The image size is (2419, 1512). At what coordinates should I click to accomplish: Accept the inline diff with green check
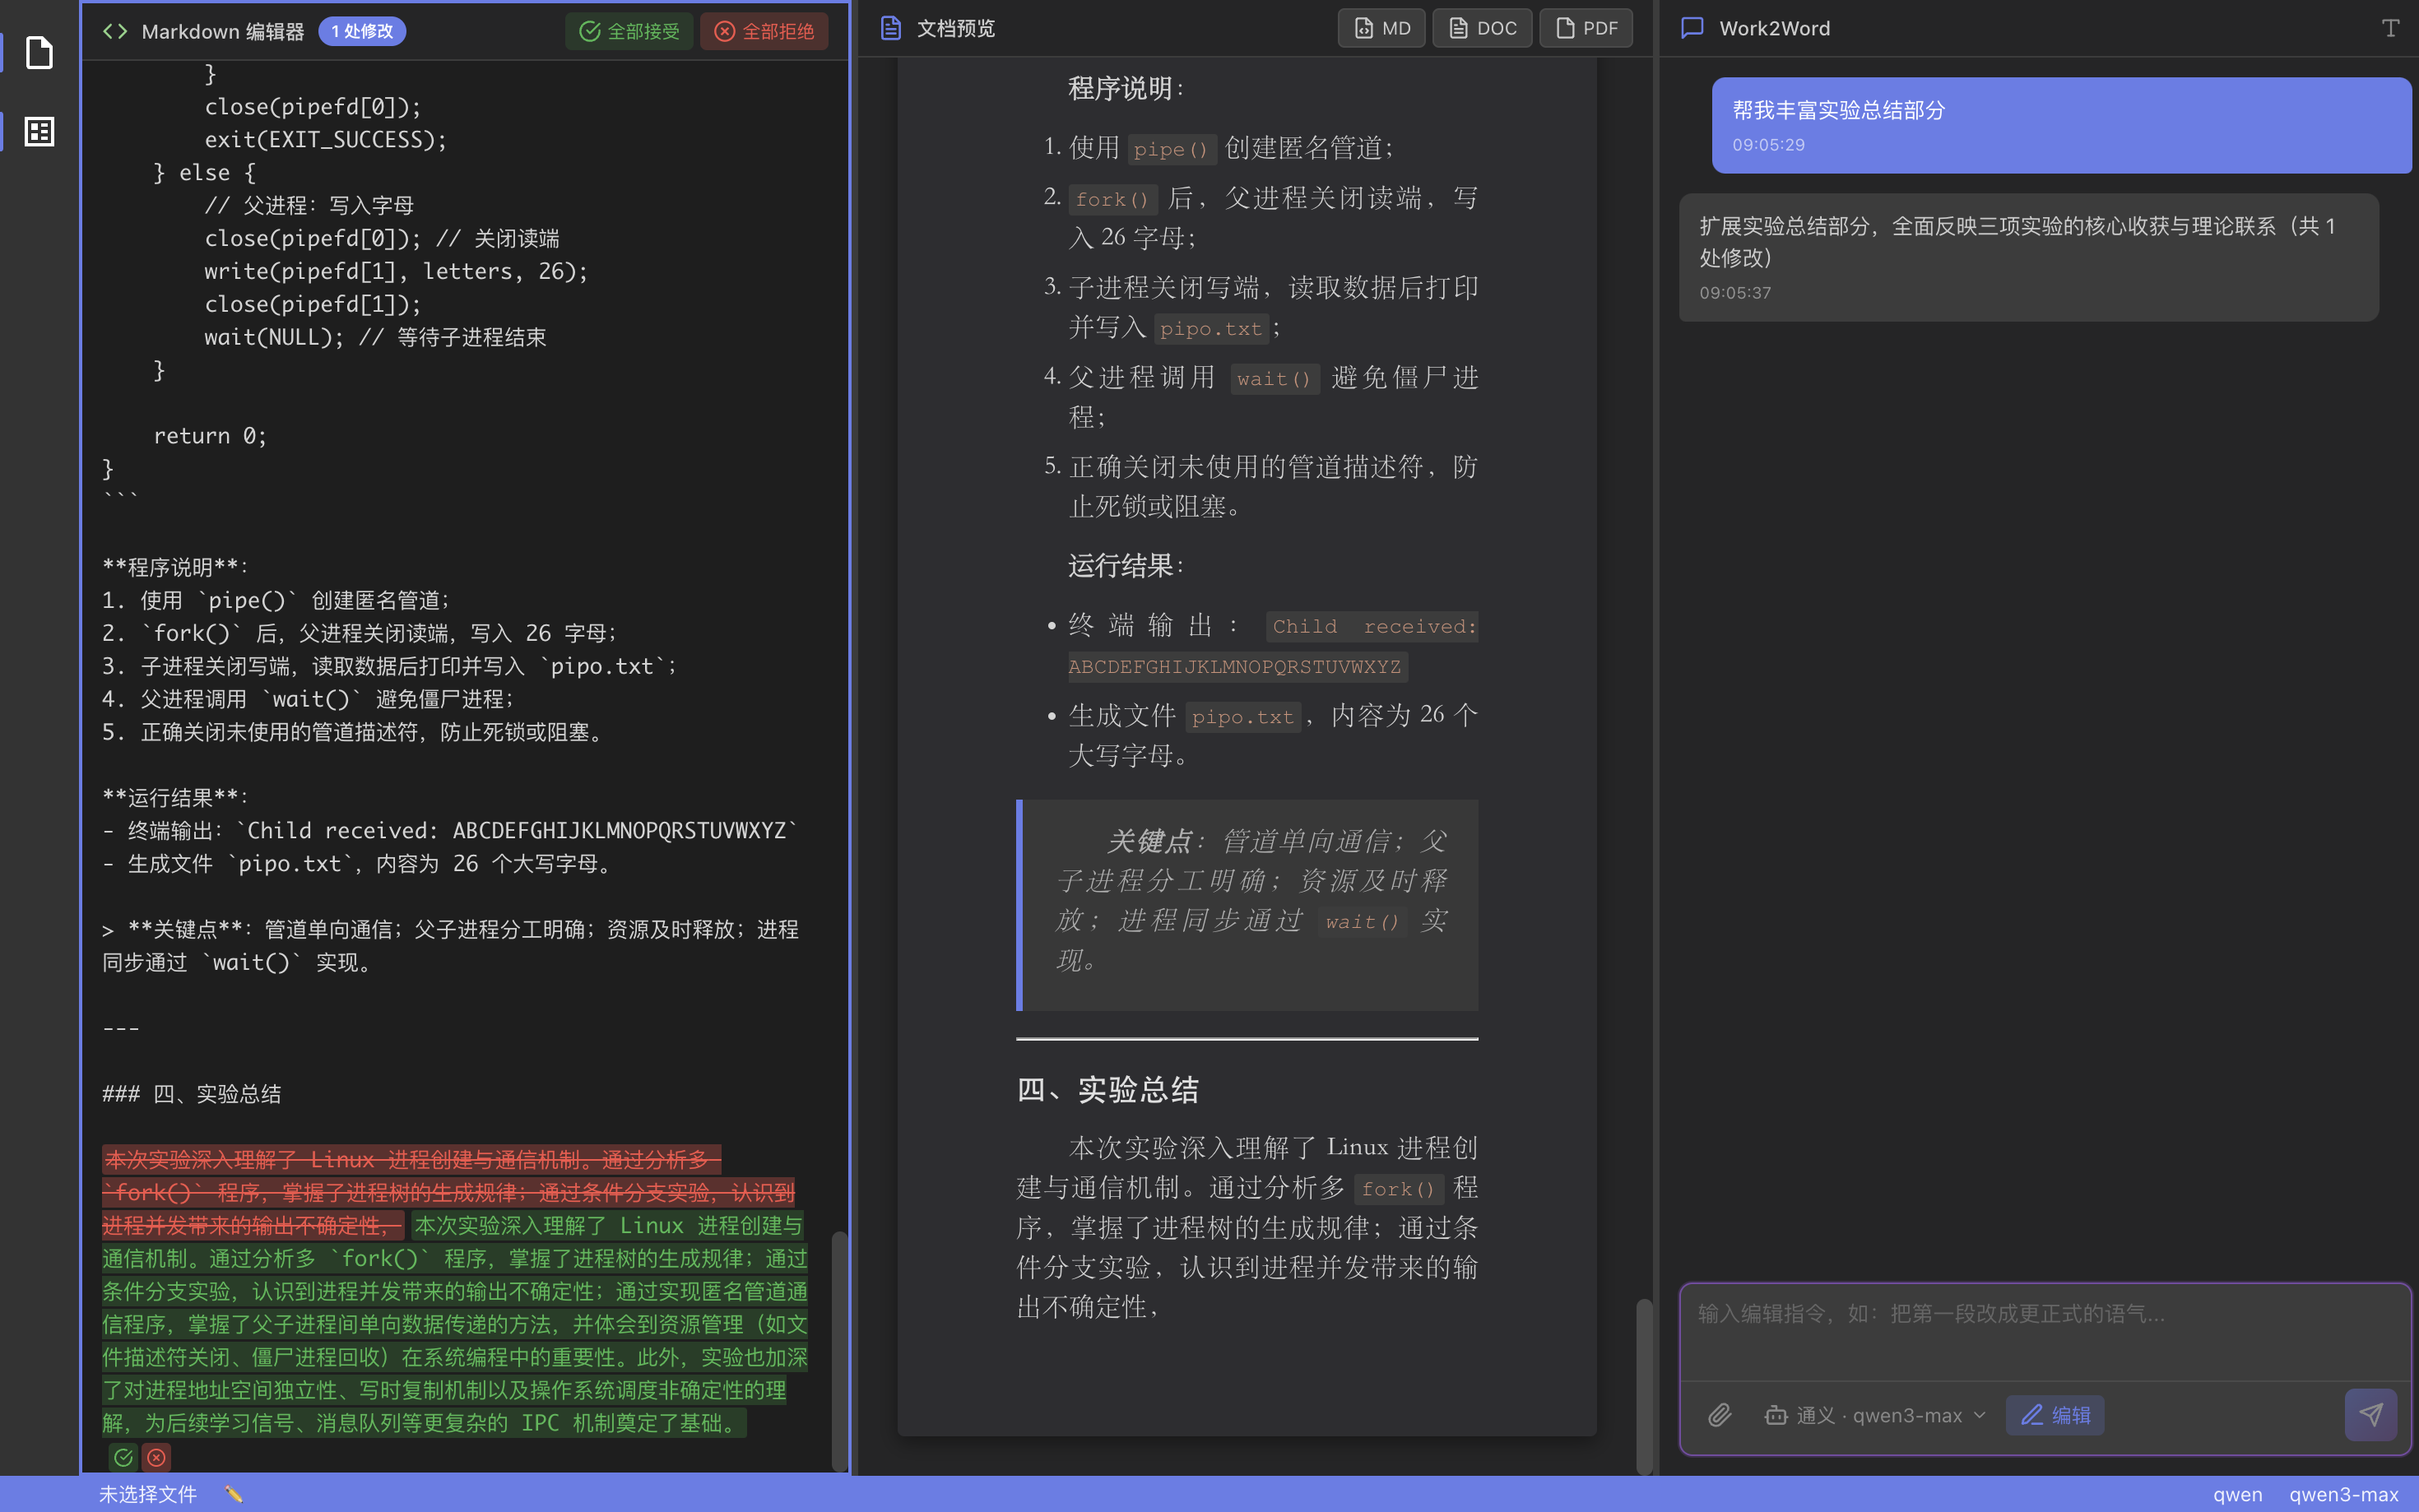(x=123, y=1457)
